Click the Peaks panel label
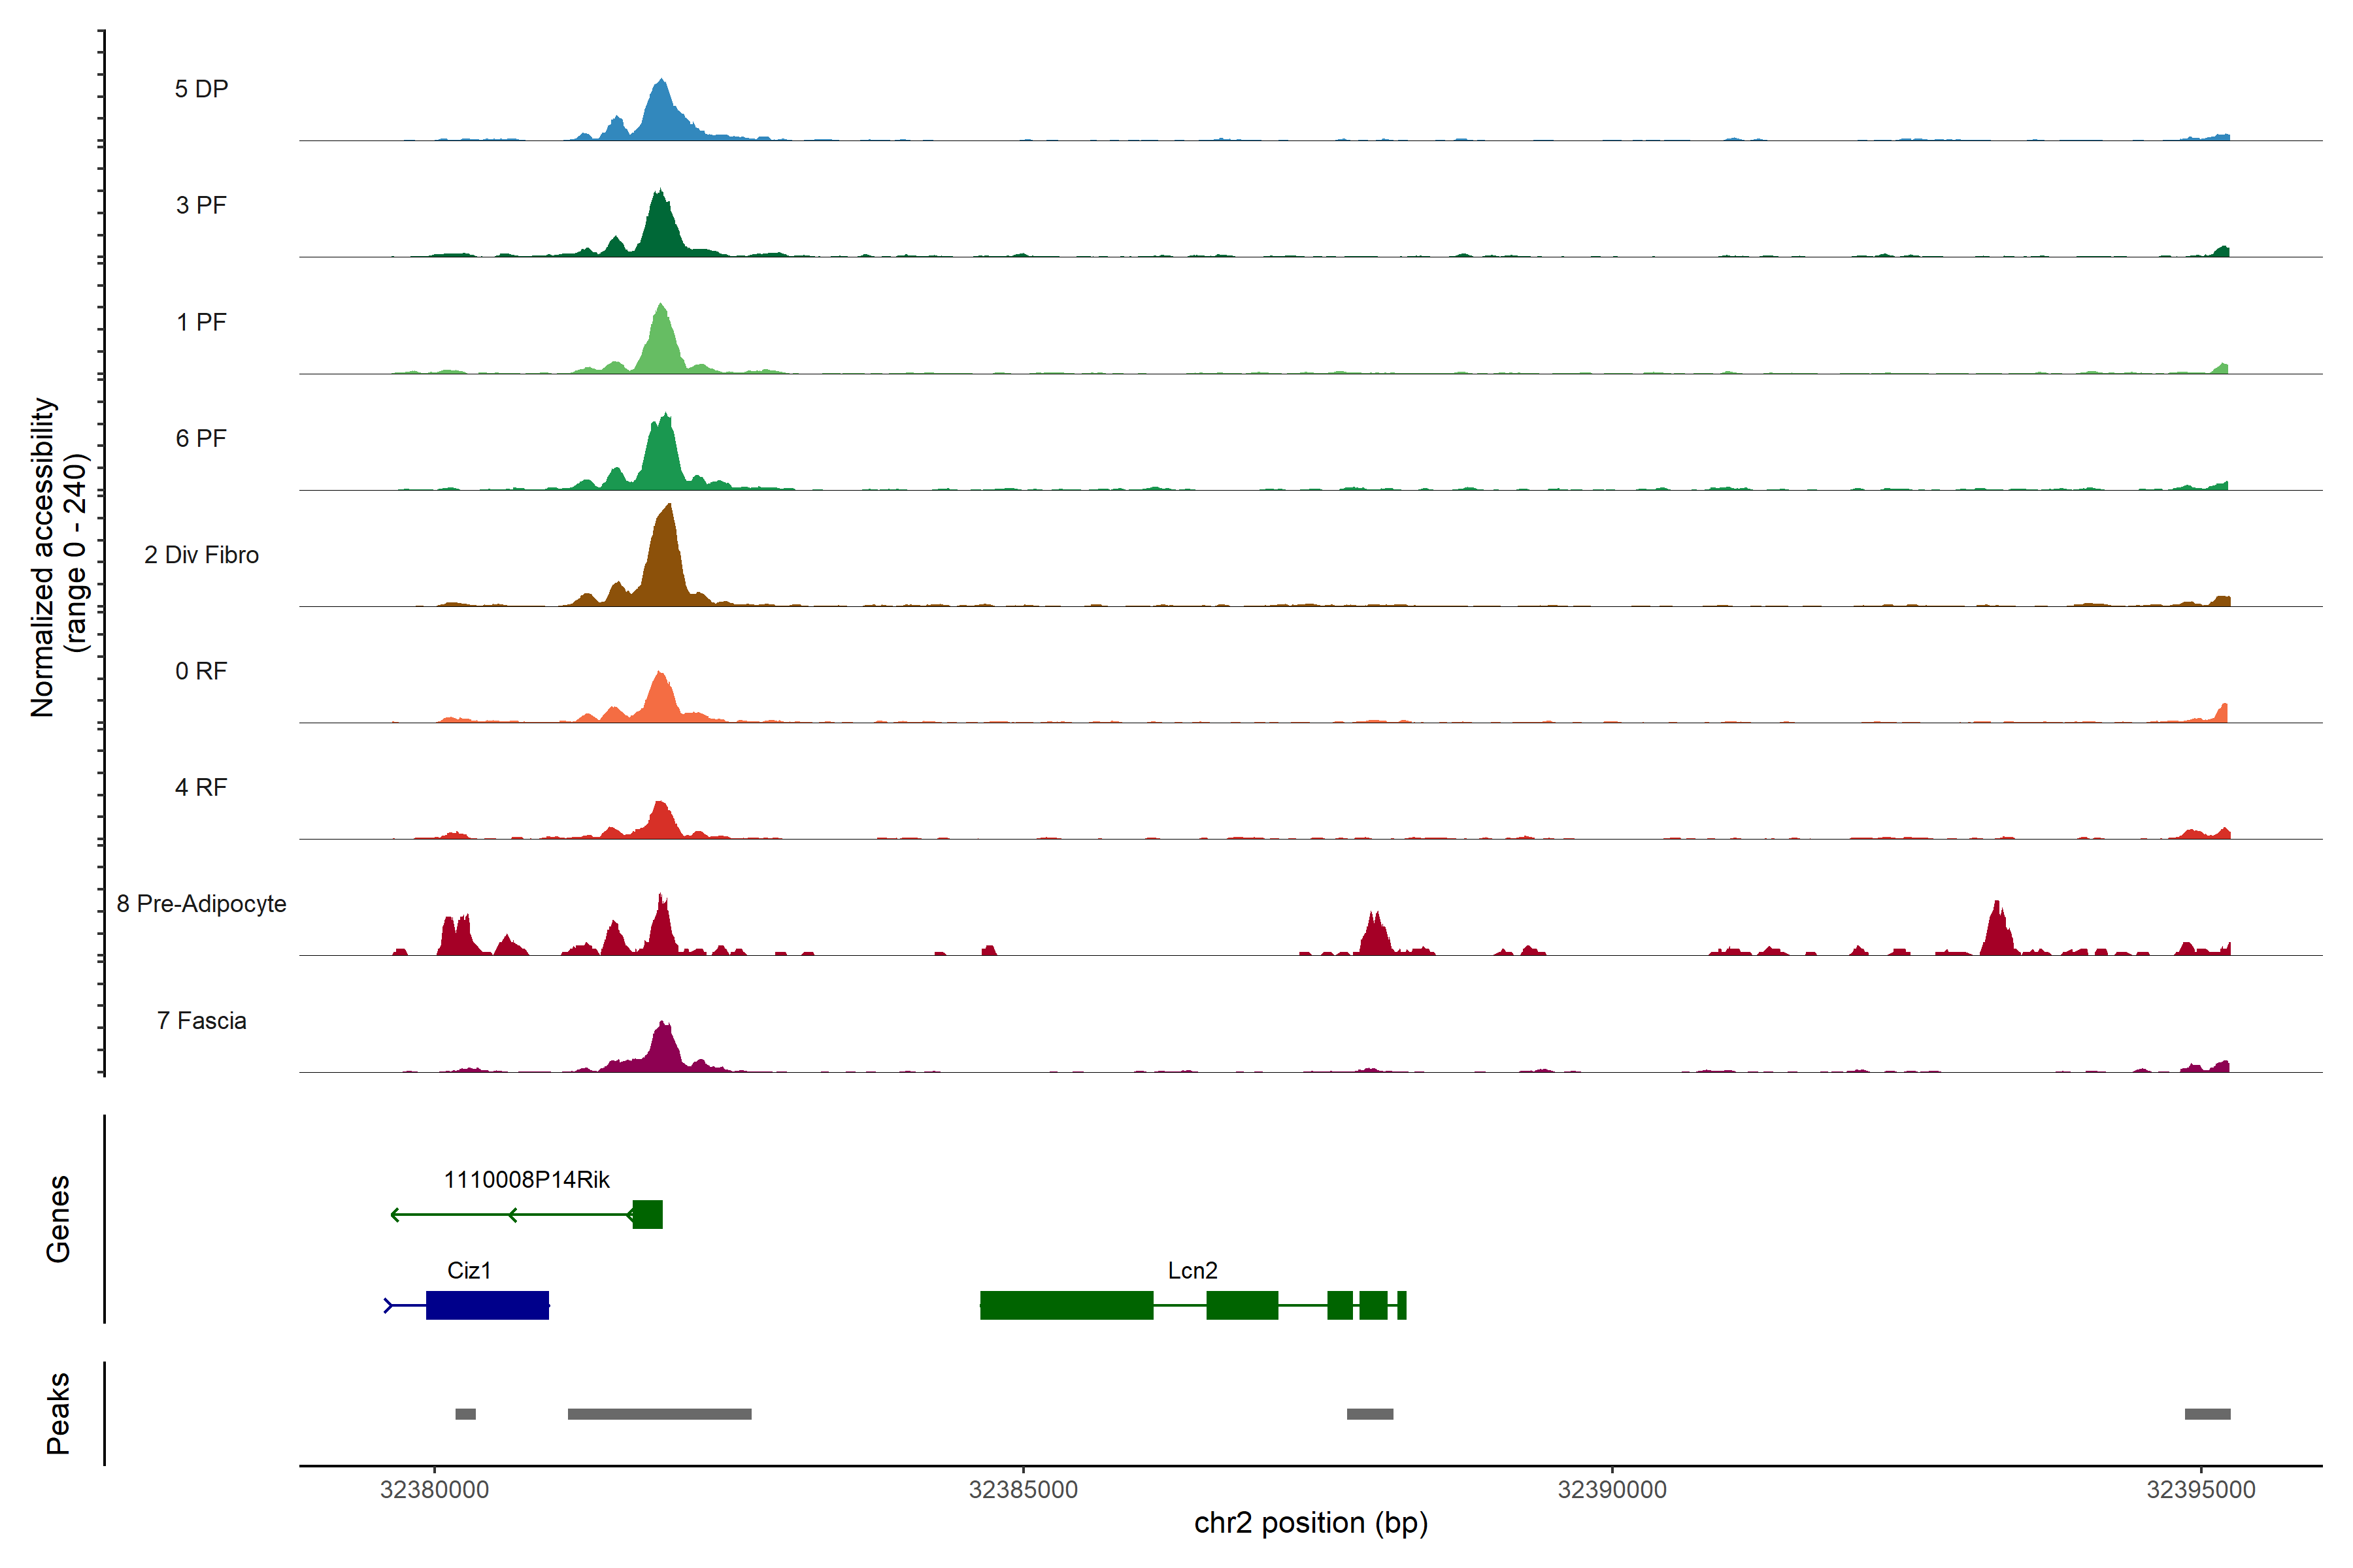 58,1413
